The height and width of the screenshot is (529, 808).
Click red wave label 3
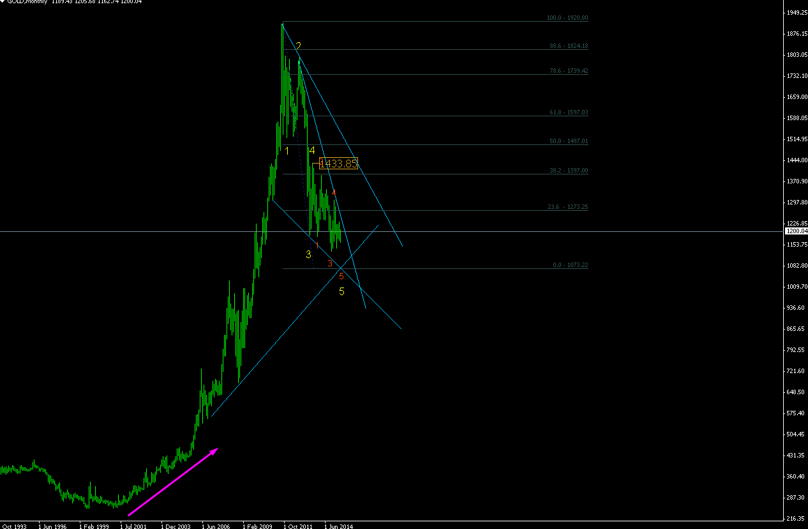pyautogui.click(x=329, y=264)
